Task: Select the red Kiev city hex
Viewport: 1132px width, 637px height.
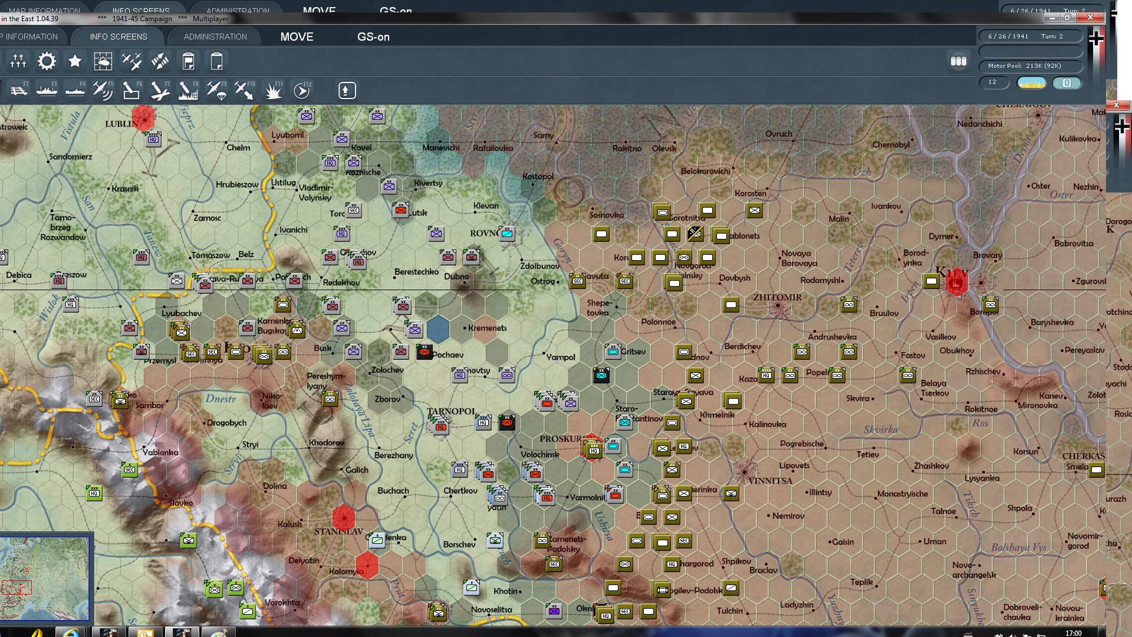Action: point(956,283)
